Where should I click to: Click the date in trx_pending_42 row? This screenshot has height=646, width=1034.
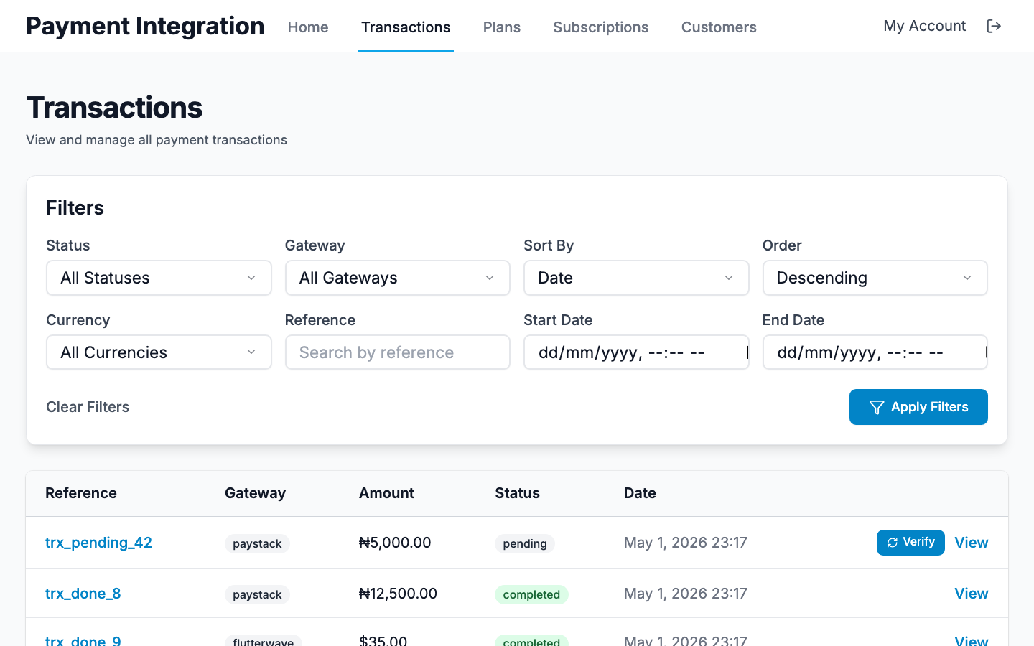tap(686, 543)
